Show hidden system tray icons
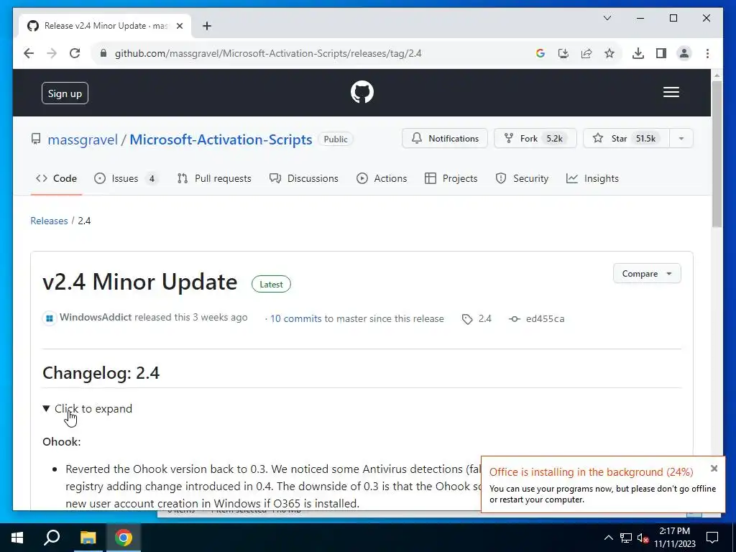Image resolution: width=736 pixels, height=552 pixels. point(608,538)
